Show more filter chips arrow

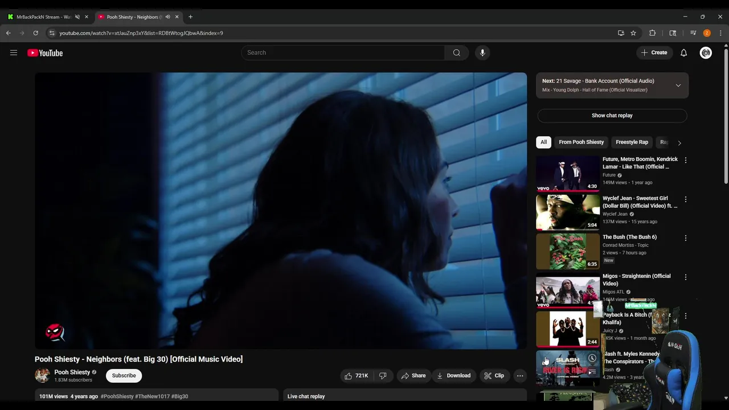pos(679,142)
